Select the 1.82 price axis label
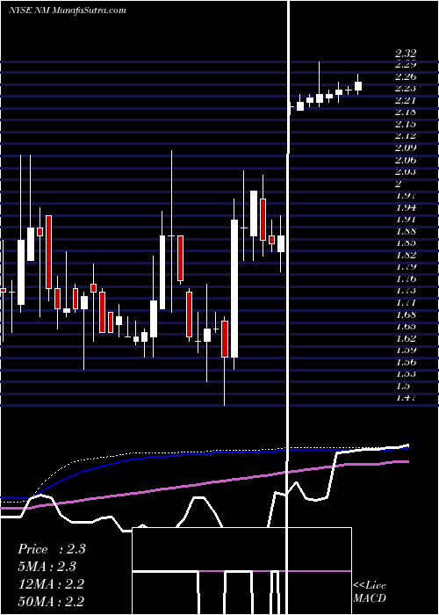 pos(406,256)
